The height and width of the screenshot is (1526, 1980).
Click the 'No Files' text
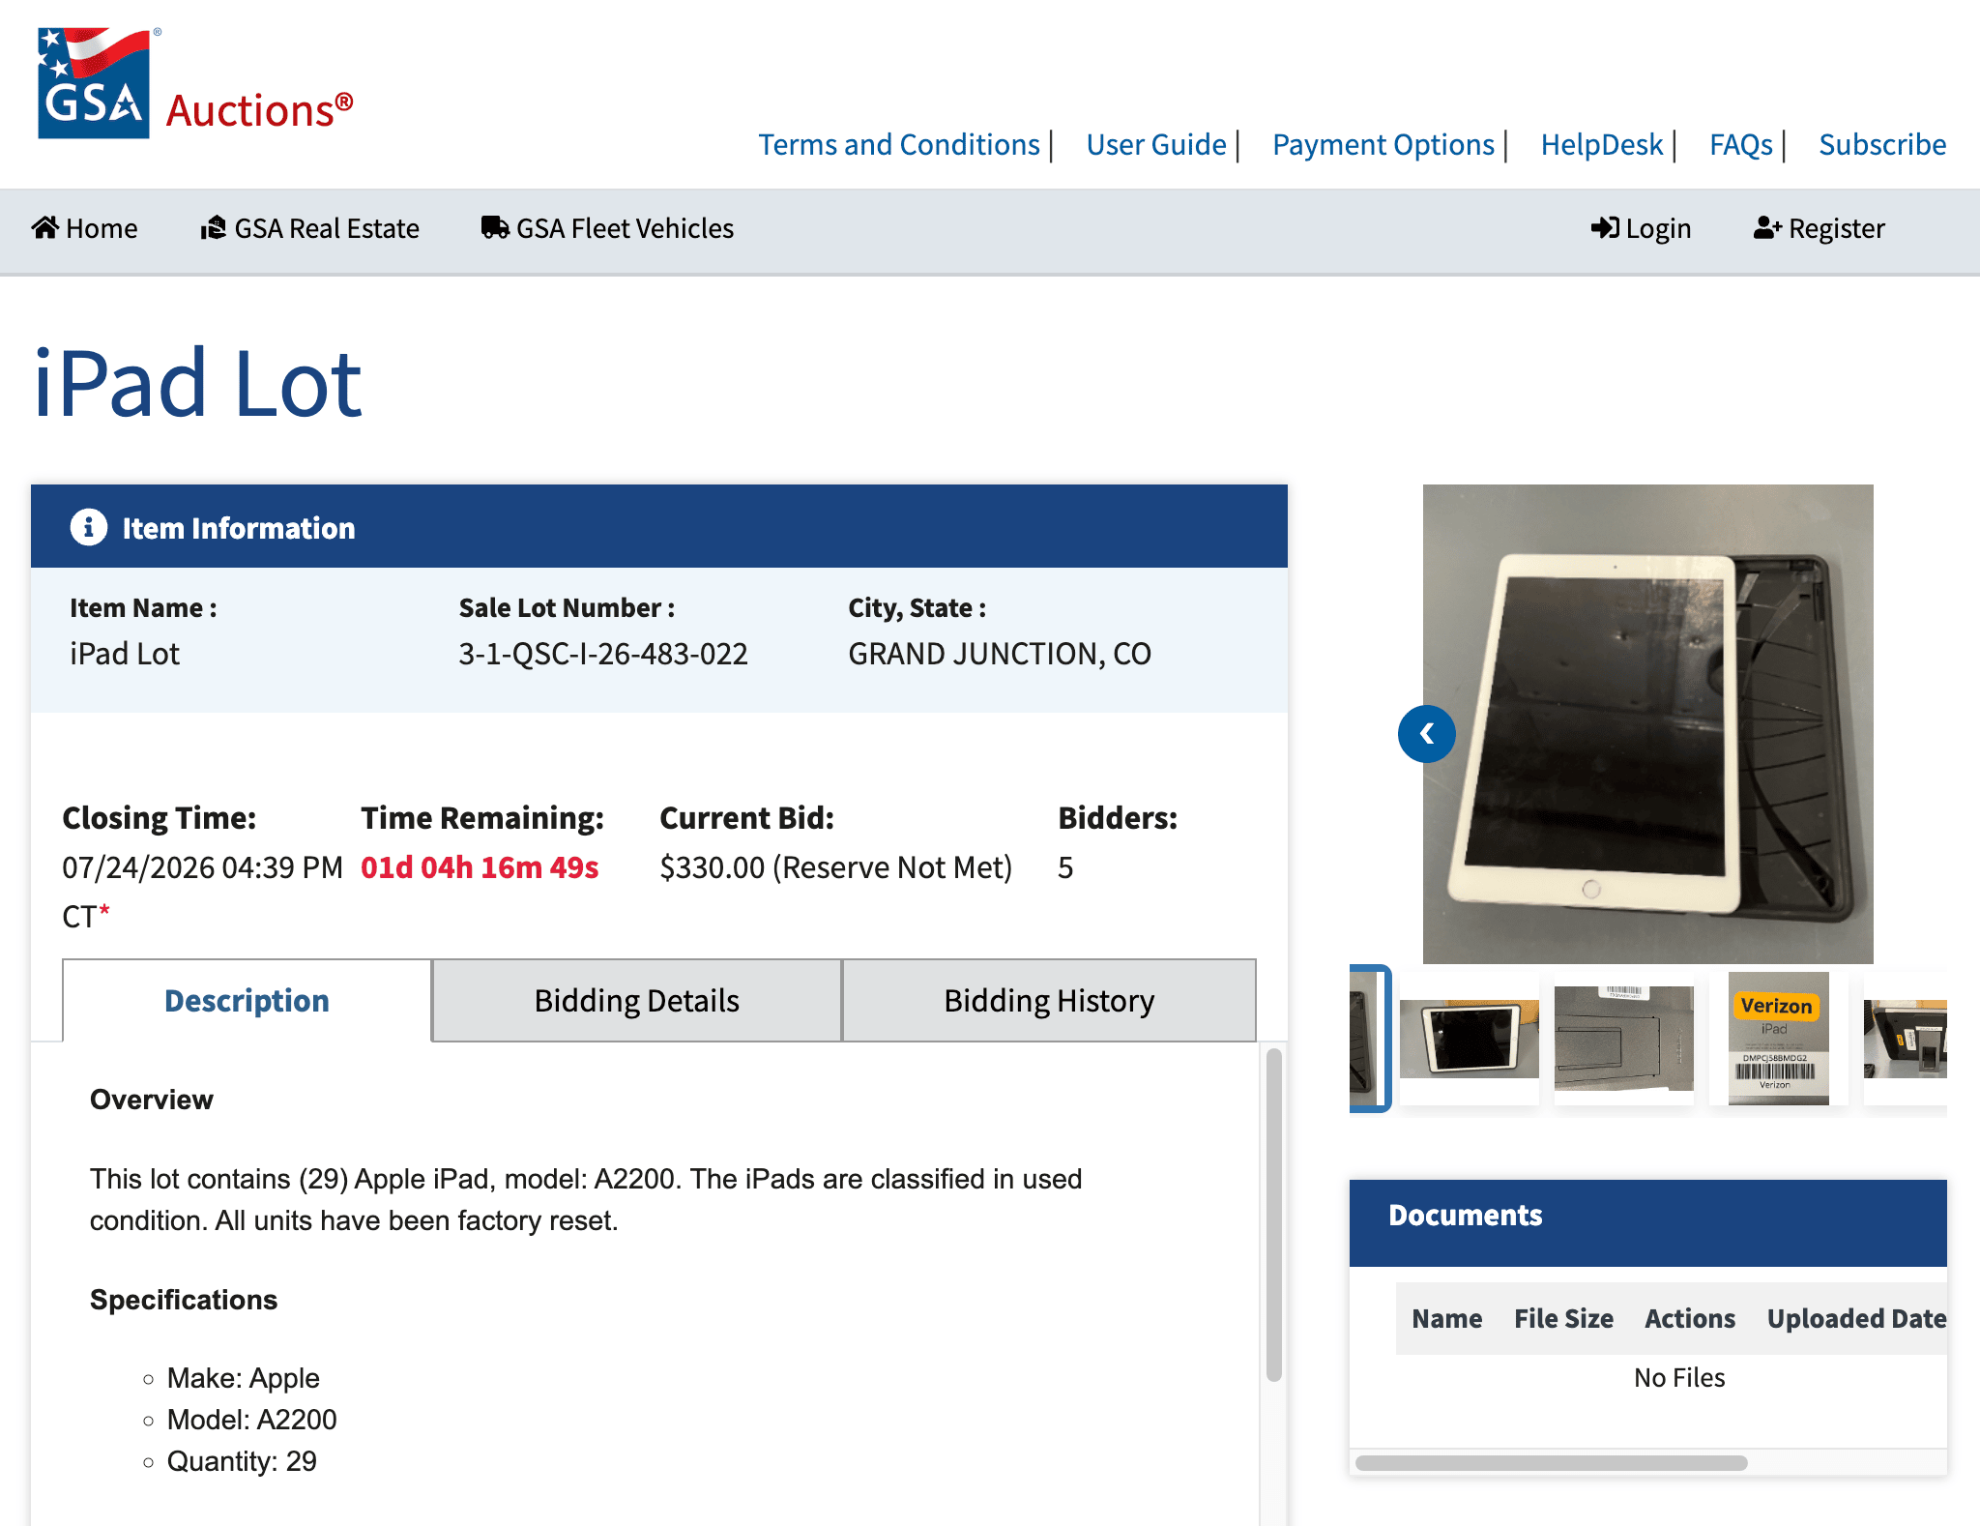click(x=1679, y=1377)
